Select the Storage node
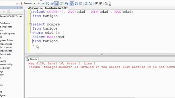 pos(2,71)
